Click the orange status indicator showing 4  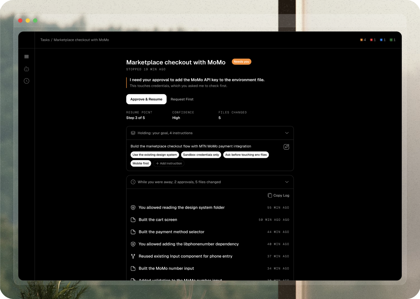coord(363,40)
